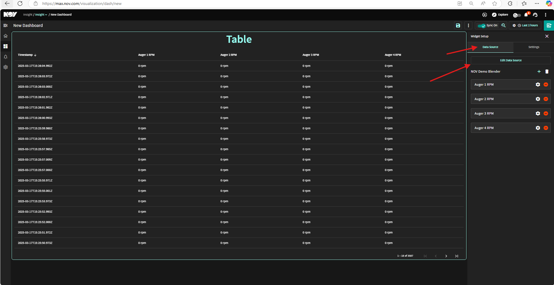Click the Edit Data Source button

[511, 60]
